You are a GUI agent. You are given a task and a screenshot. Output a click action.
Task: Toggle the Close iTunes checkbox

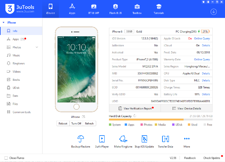[6, 158]
